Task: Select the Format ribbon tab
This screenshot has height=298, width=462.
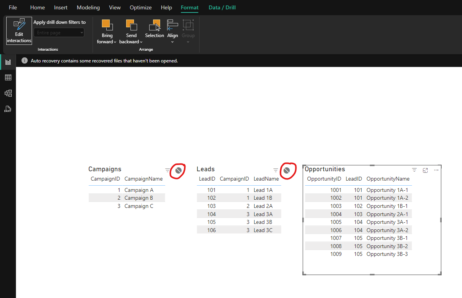Action: tap(189, 8)
